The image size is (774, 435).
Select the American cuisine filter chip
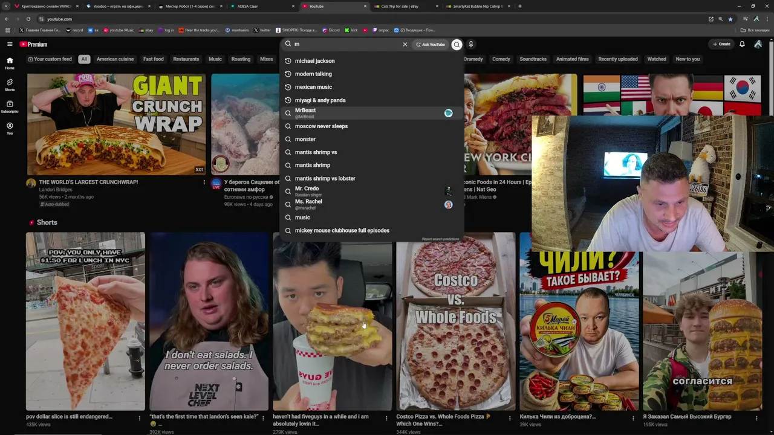115,59
